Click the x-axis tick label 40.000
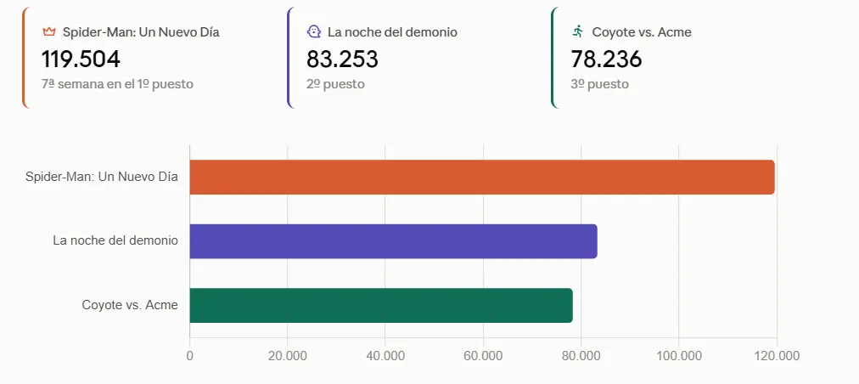The width and height of the screenshot is (859, 384). click(x=385, y=355)
